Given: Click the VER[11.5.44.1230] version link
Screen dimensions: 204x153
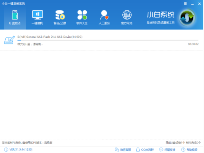Looking at the screenshot, I should click(x=21, y=150).
